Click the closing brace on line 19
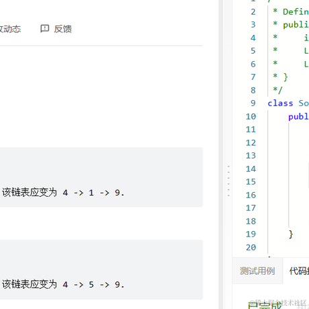The image size is (309, 309). [x=291, y=234]
